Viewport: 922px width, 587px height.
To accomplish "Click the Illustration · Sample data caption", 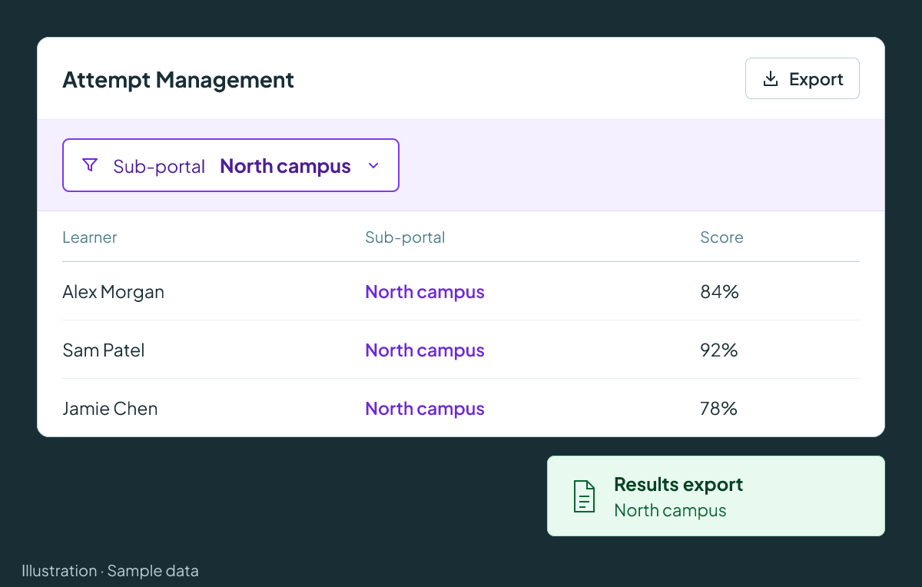I will coord(110,571).
